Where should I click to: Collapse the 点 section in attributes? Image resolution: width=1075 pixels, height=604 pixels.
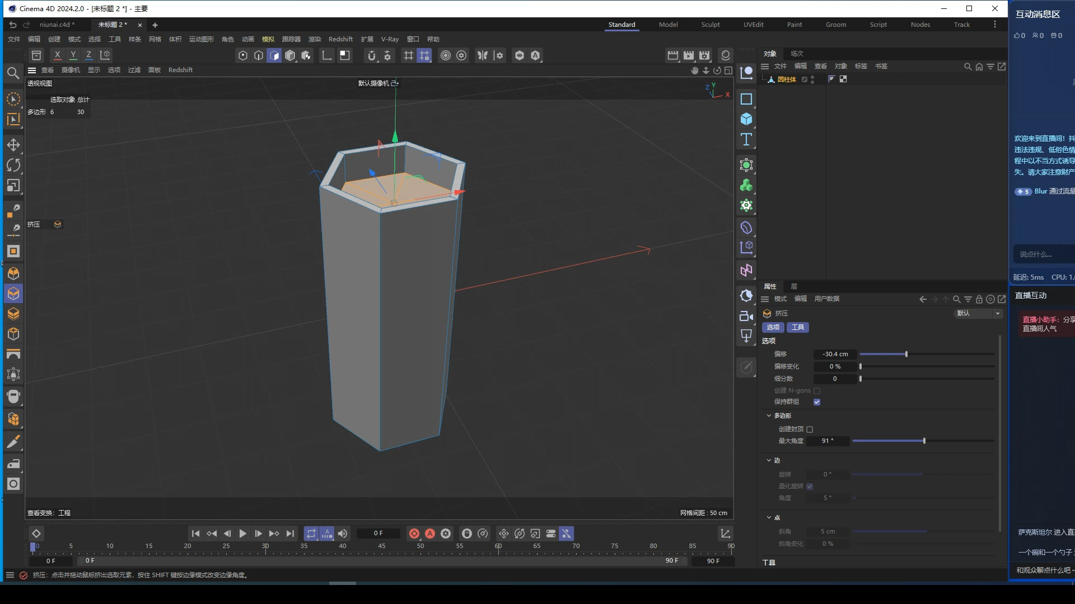769,517
